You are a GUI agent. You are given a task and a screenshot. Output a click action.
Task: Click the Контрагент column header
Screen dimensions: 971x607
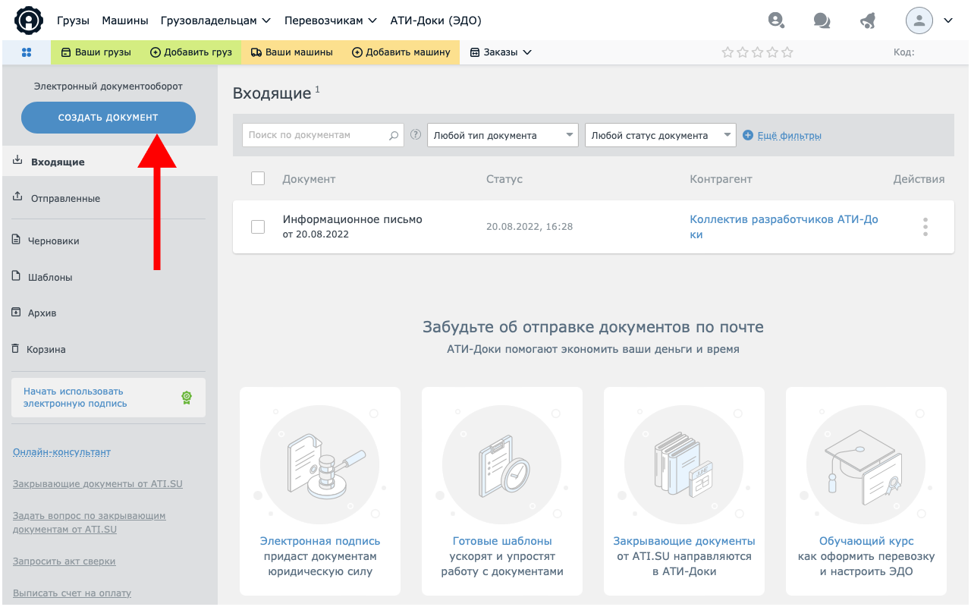pyautogui.click(x=721, y=179)
